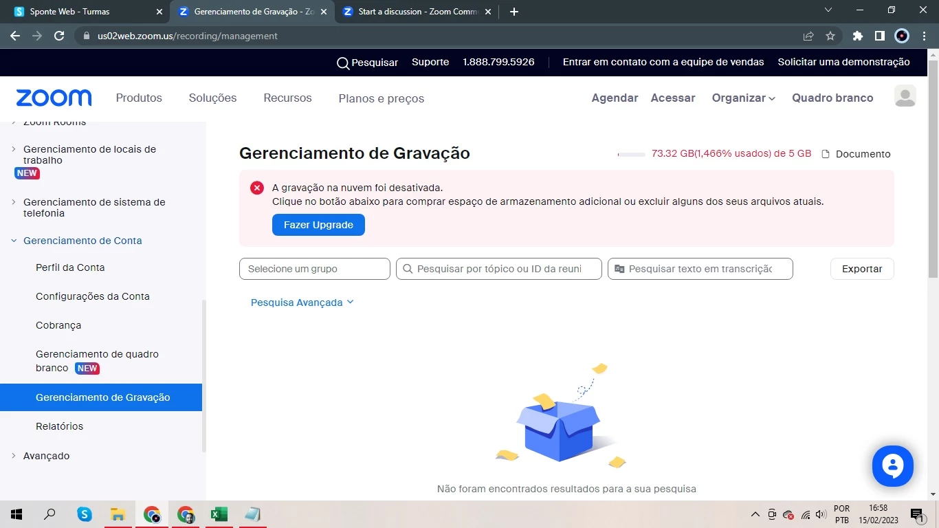The height and width of the screenshot is (528, 939).
Task: Show hidden system tray icons
Action: 755,514
